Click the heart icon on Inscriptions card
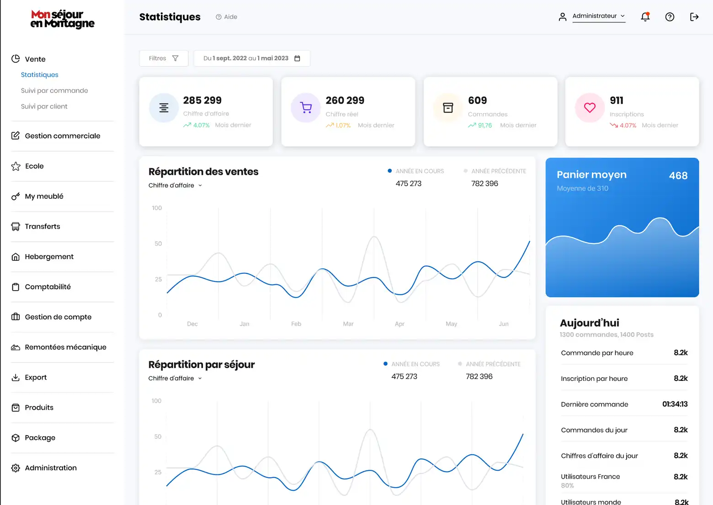 [x=590, y=108]
